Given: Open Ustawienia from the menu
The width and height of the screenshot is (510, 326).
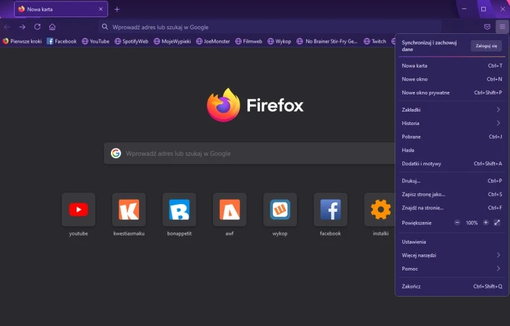Looking at the screenshot, I should [452, 242].
